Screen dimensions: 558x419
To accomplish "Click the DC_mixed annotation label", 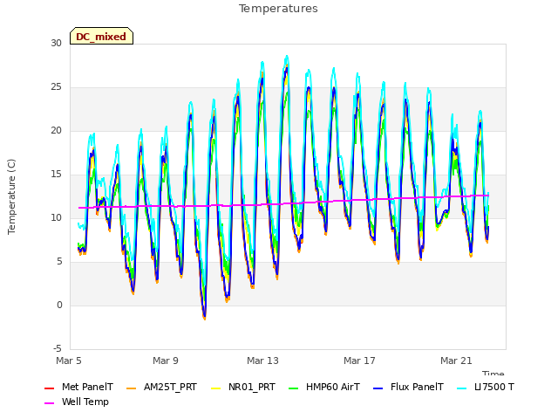I will coord(101,37).
